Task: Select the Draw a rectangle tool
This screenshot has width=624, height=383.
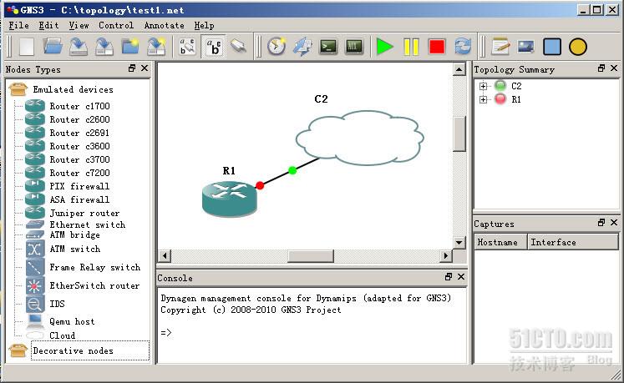Action: tap(552, 47)
